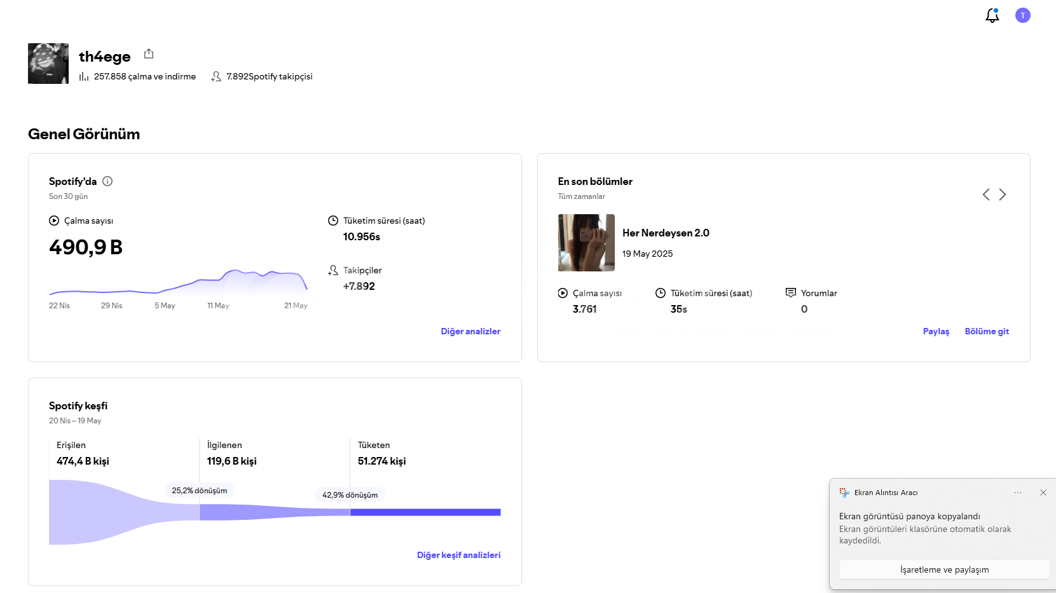Screen dimensions: 1056x593
Task: Click the 25,2% dönüşüm badge
Action: 200,491
